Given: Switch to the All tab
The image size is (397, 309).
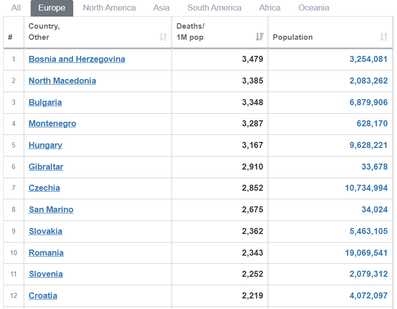Looking at the screenshot, I should pyautogui.click(x=16, y=8).
